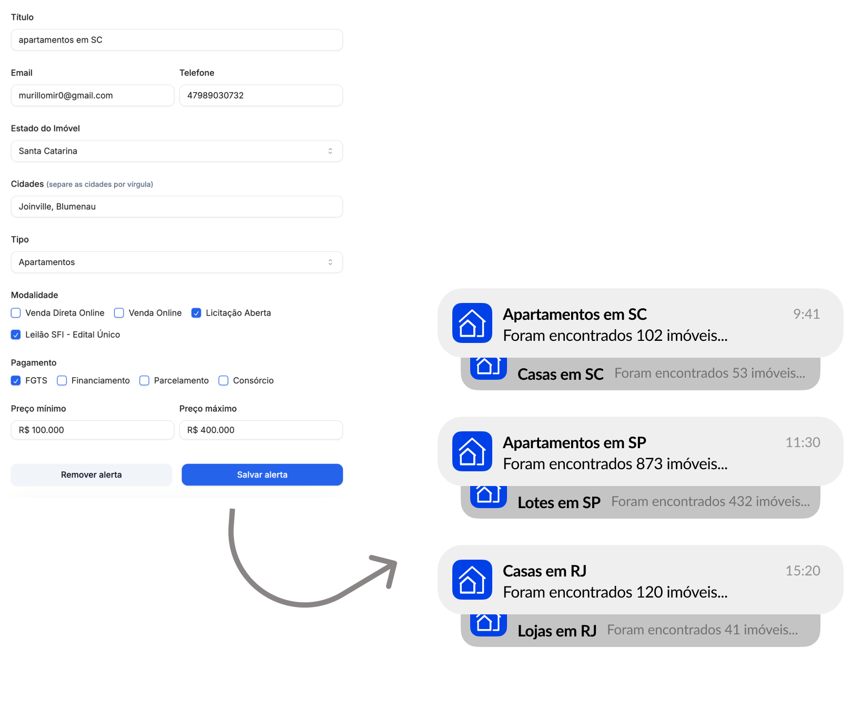The image size is (852, 708).
Task: Click the 11:30 notification timestamp
Action: 803,442
